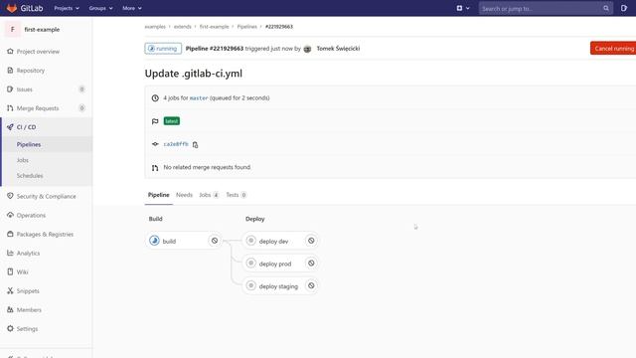Click #221929663 breadcrumb link
Viewport: 636px width, 358px height.
[x=279, y=27]
